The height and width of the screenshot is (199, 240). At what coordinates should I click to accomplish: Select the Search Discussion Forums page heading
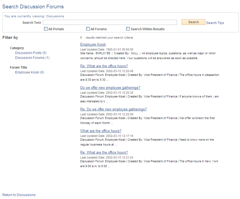(33, 6)
